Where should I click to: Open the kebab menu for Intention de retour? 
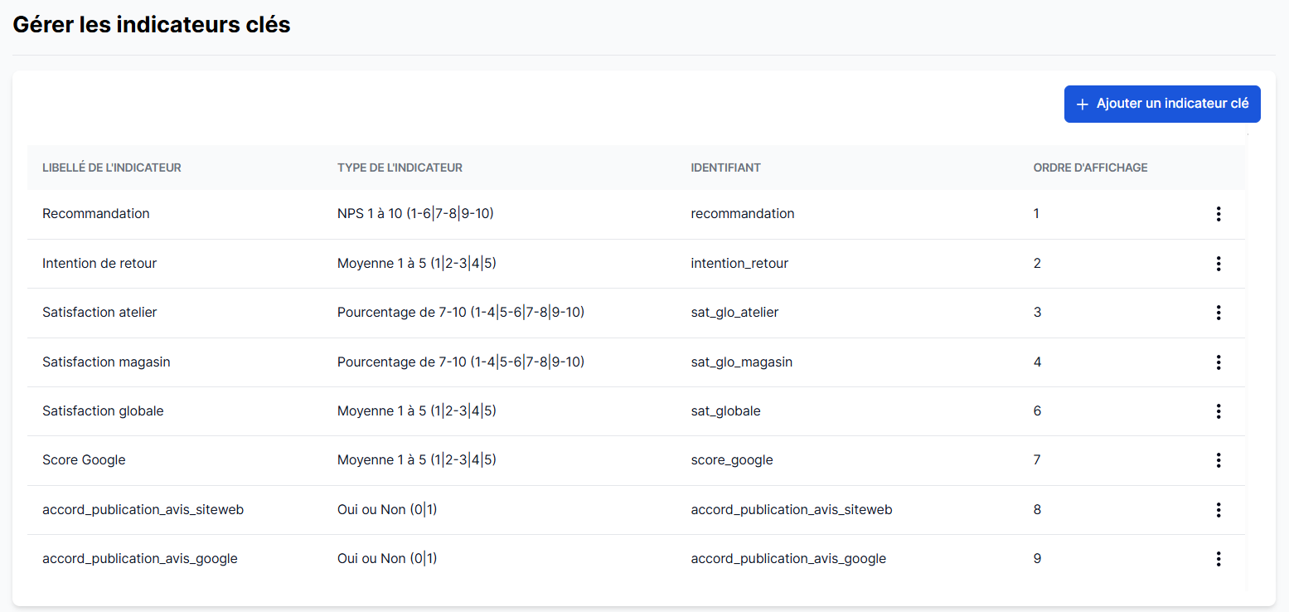(x=1218, y=264)
